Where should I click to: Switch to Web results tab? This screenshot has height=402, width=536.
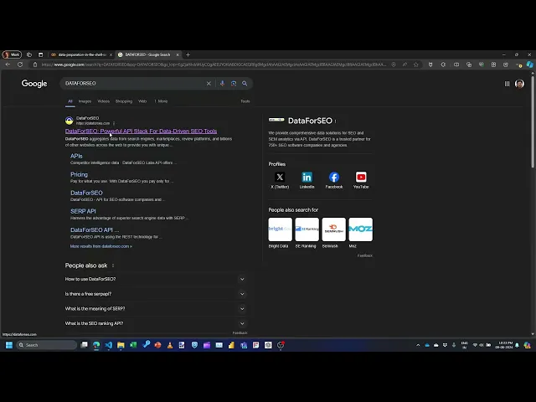click(142, 101)
